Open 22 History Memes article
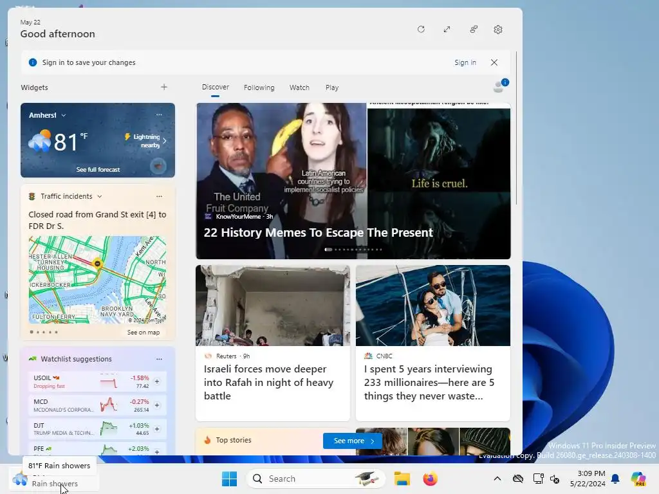 353,181
